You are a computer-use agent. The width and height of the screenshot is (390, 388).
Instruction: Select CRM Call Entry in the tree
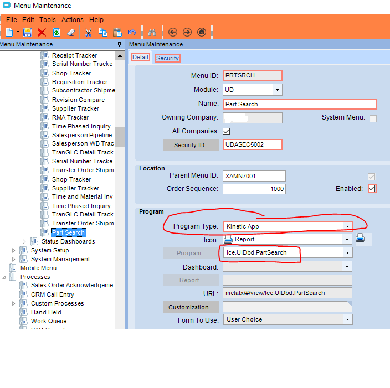tap(53, 294)
